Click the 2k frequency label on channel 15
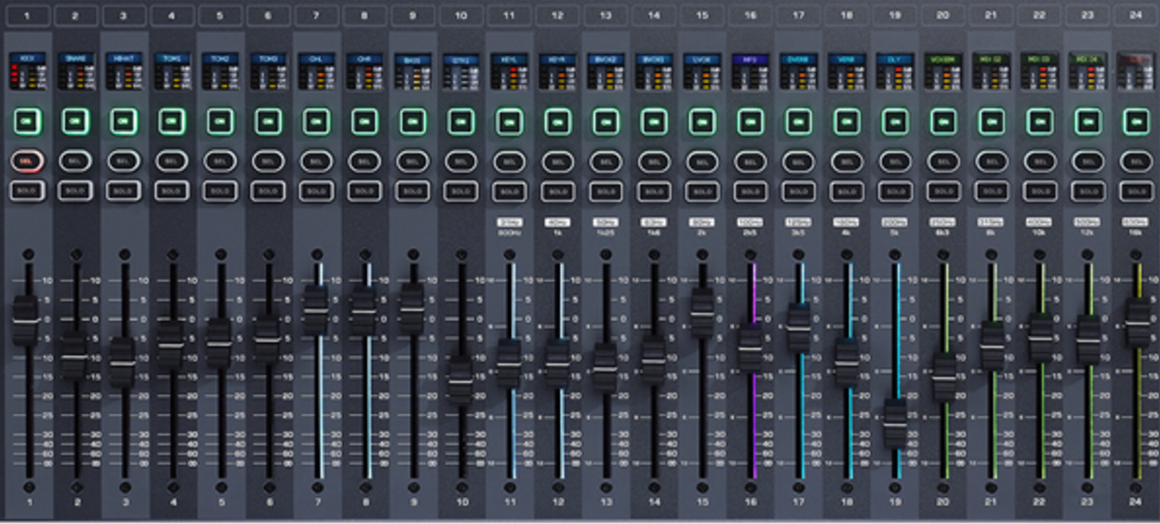Image resolution: width=1160 pixels, height=524 pixels. coord(701,233)
